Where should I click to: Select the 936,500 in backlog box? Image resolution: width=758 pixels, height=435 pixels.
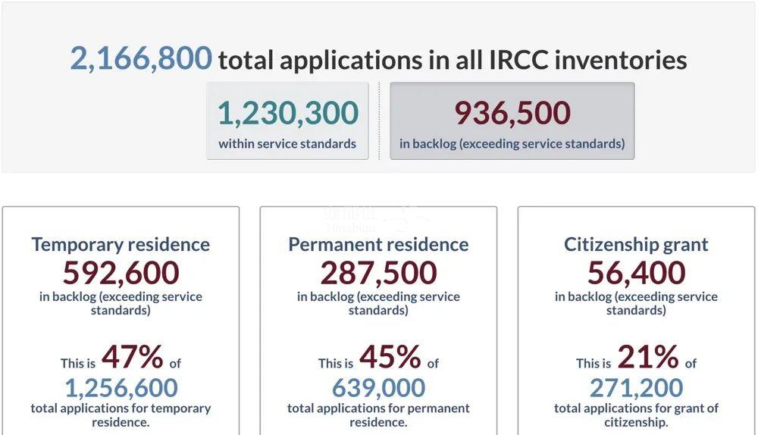512,121
